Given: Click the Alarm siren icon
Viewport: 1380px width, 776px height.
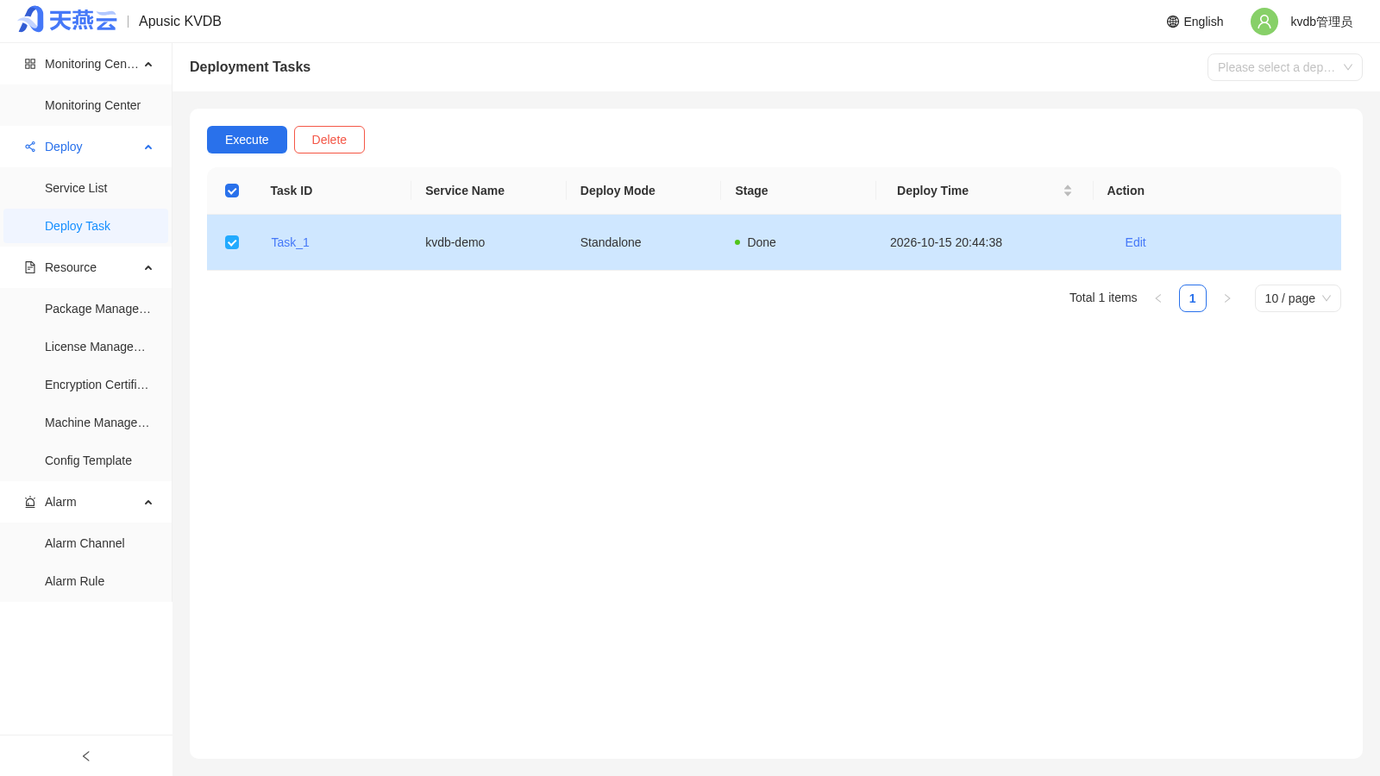Looking at the screenshot, I should pos(30,502).
